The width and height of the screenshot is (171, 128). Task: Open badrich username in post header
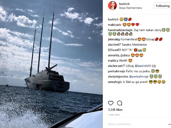pos(124,4)
